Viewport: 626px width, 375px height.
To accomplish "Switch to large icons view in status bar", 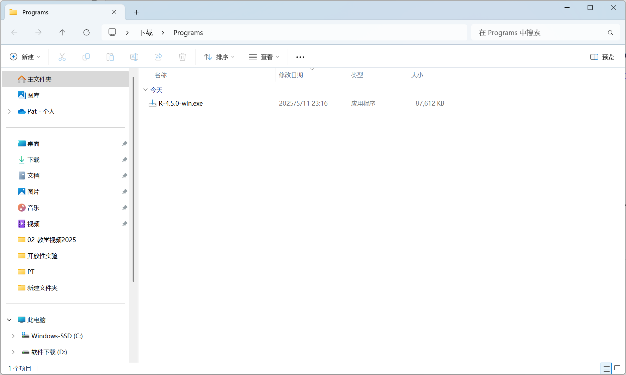I will [x=617, y=368].
